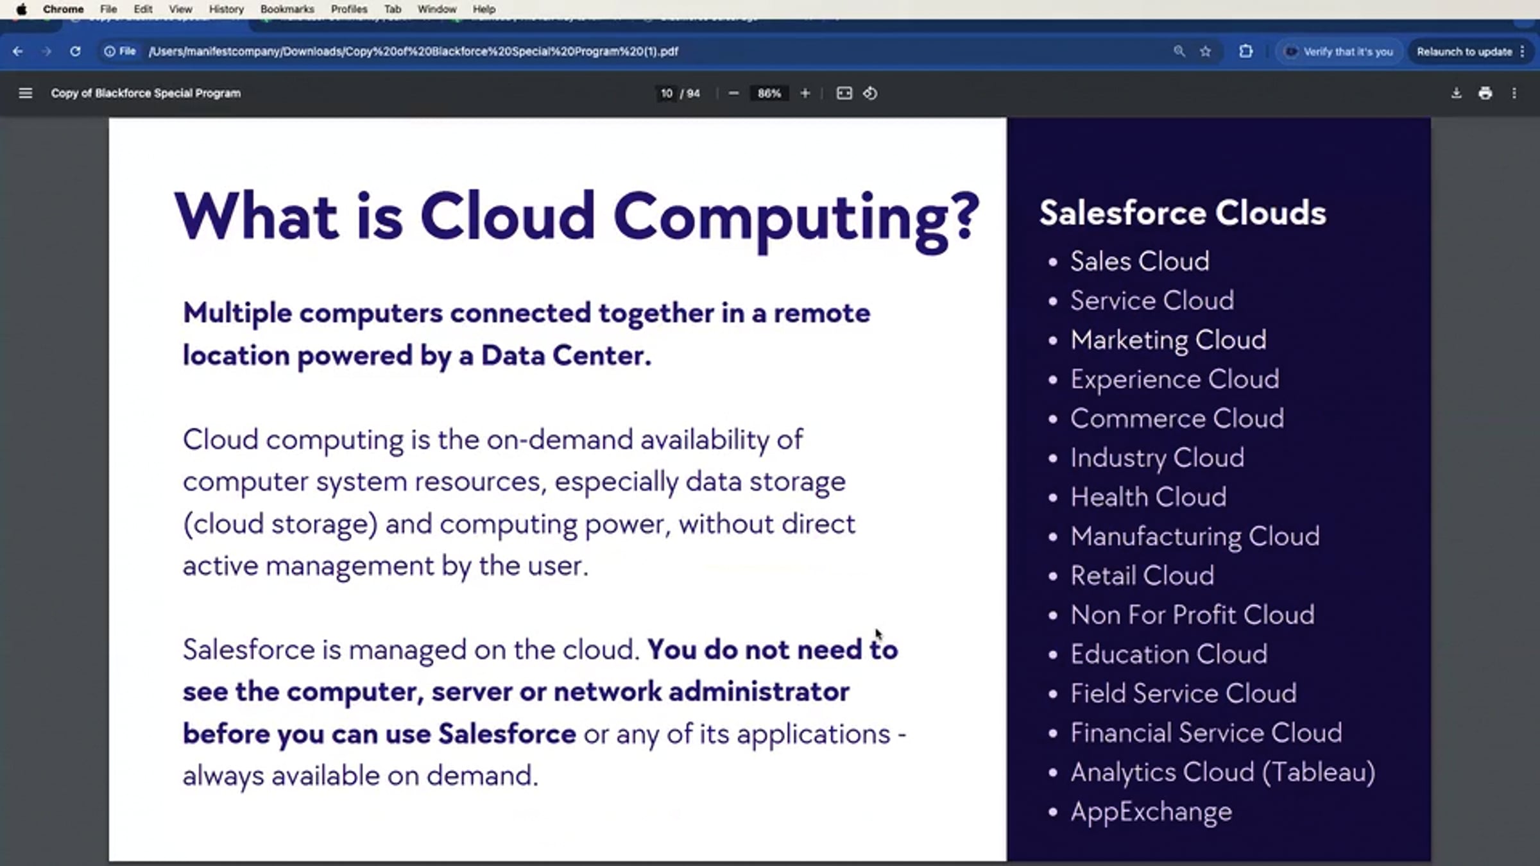Click the magnifier zoom icon in address bar
Image resolution: width=1540 pixels, height=866 pixels.
[x=1179, y=51]
